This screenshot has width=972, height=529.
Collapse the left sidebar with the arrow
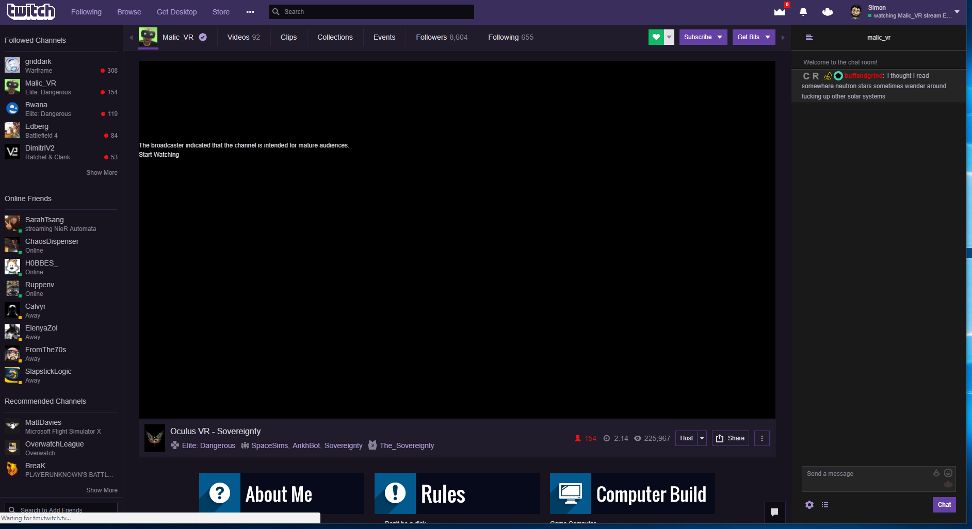point(131,38)
